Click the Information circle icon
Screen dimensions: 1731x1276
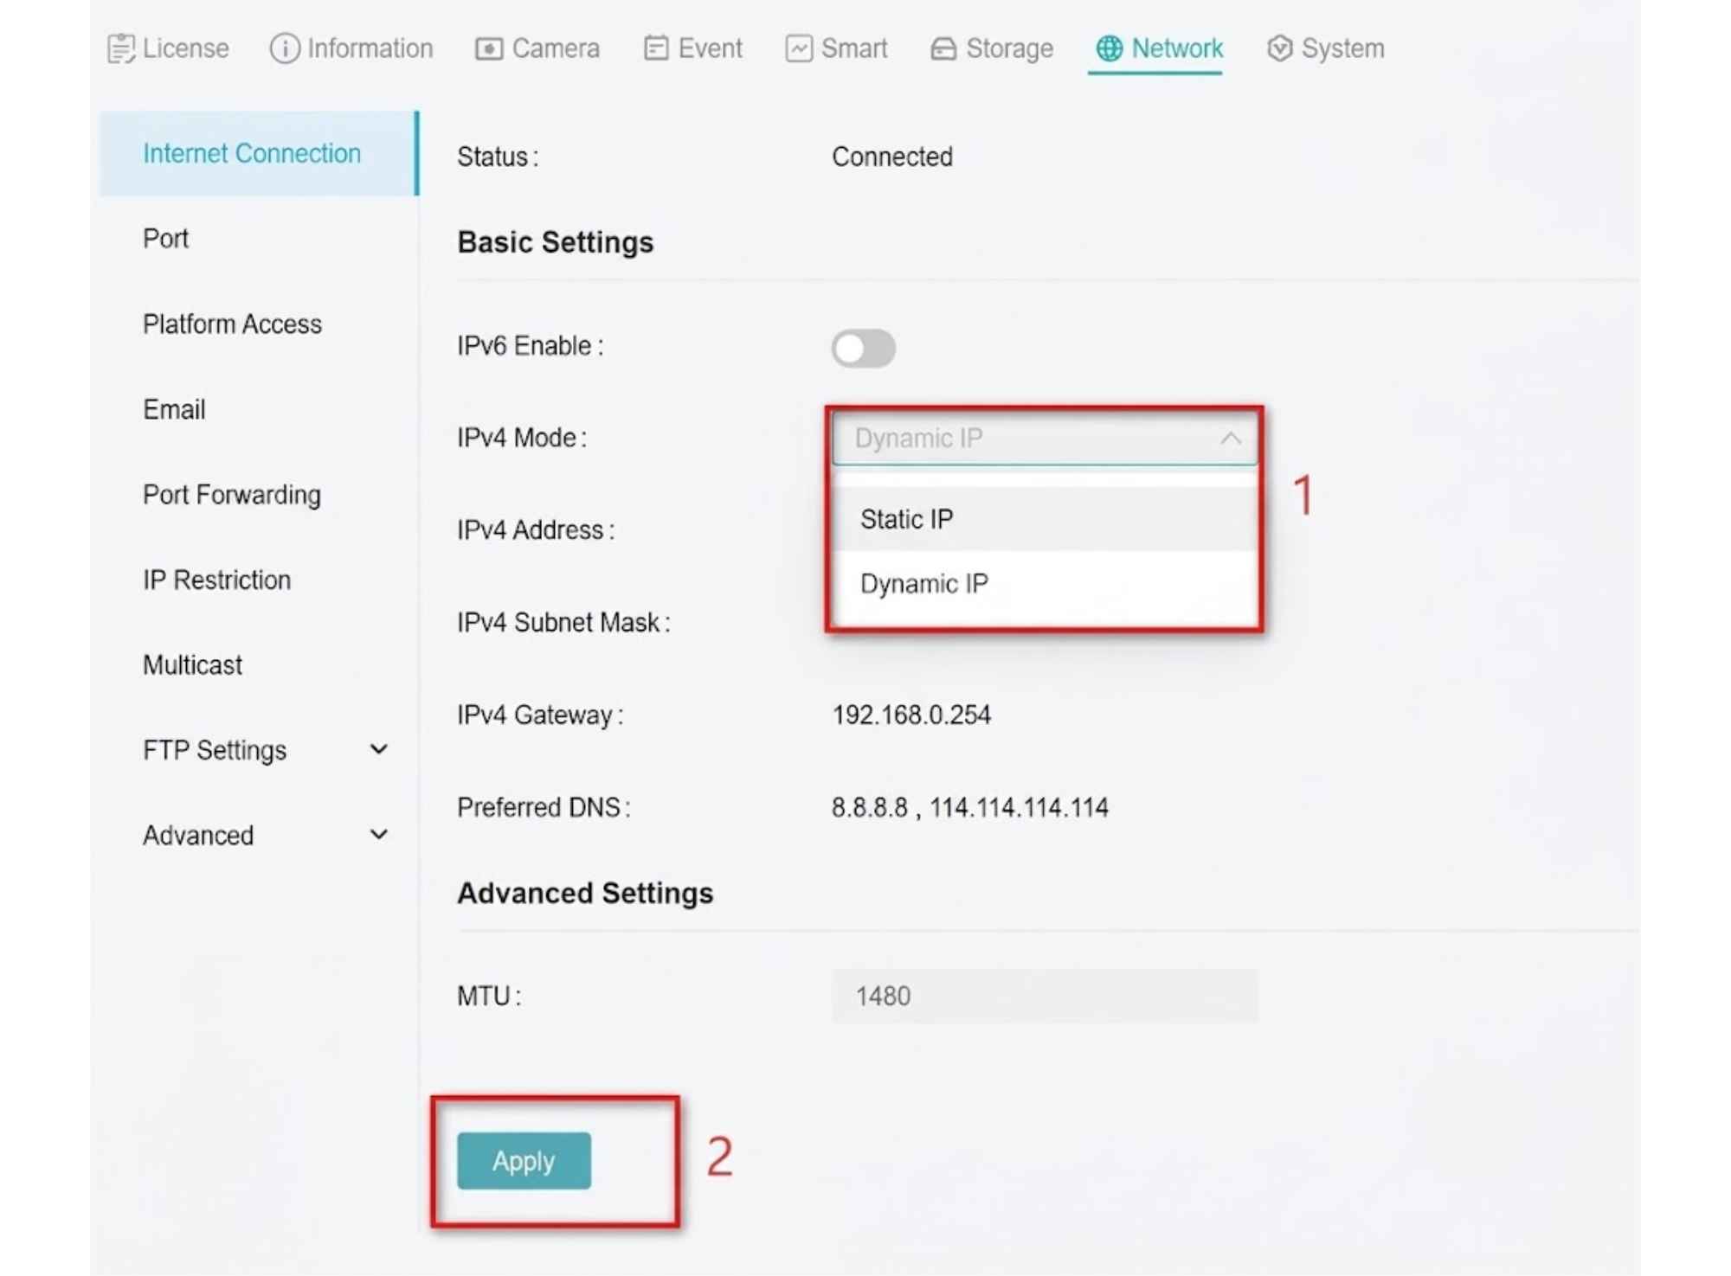point(285,48)
